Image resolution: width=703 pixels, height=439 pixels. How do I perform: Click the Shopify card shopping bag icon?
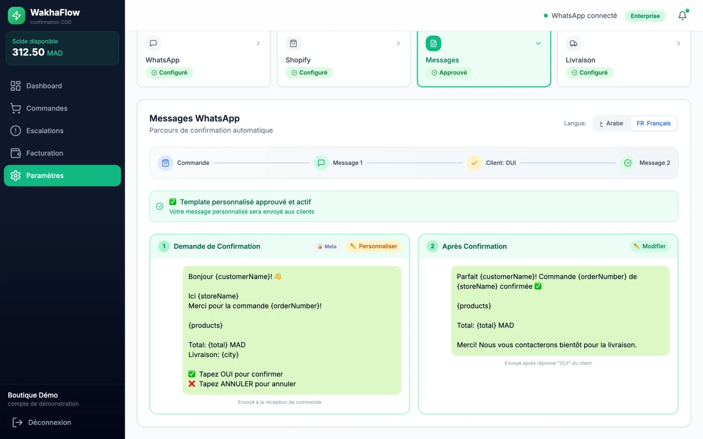(294, 43)
